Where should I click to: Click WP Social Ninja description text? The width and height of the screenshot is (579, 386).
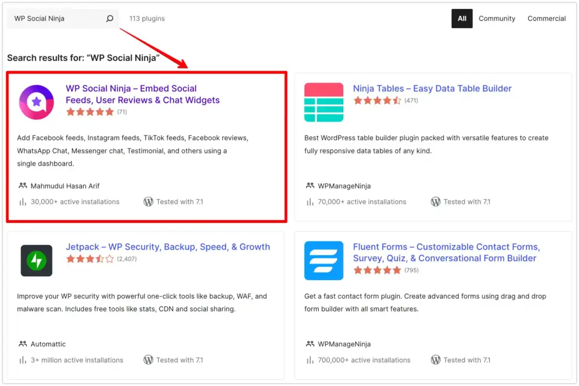click(132, 151)
